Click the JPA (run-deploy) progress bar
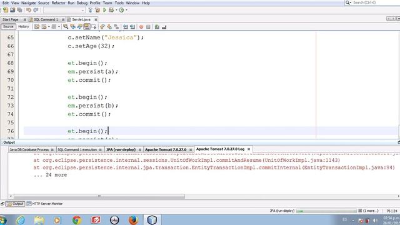 [x=326, y=211]
